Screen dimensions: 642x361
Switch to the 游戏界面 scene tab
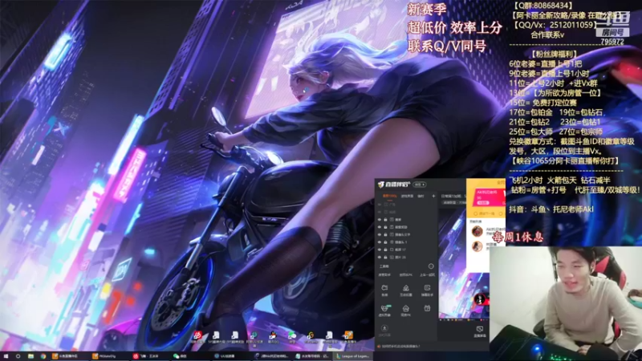407,196
